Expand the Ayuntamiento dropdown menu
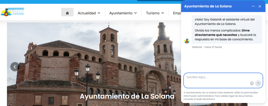268x106 pixels. (x=123, y=13)
